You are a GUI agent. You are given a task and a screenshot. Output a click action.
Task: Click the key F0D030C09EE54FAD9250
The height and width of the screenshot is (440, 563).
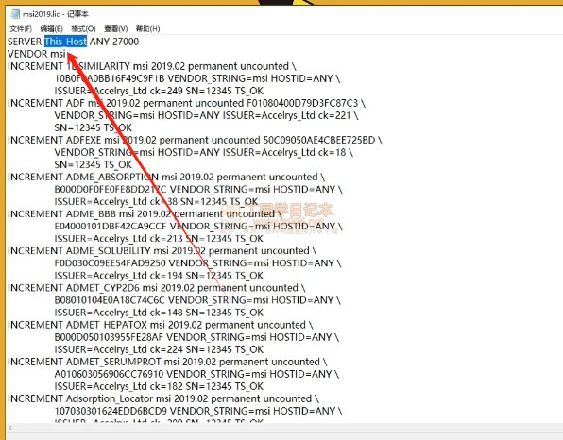[x=111, y=263]
